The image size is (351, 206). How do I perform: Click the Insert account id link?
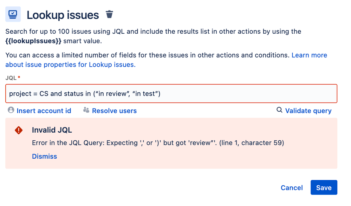44,111
